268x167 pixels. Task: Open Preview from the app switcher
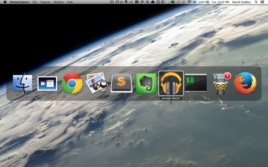click(96, 83)
